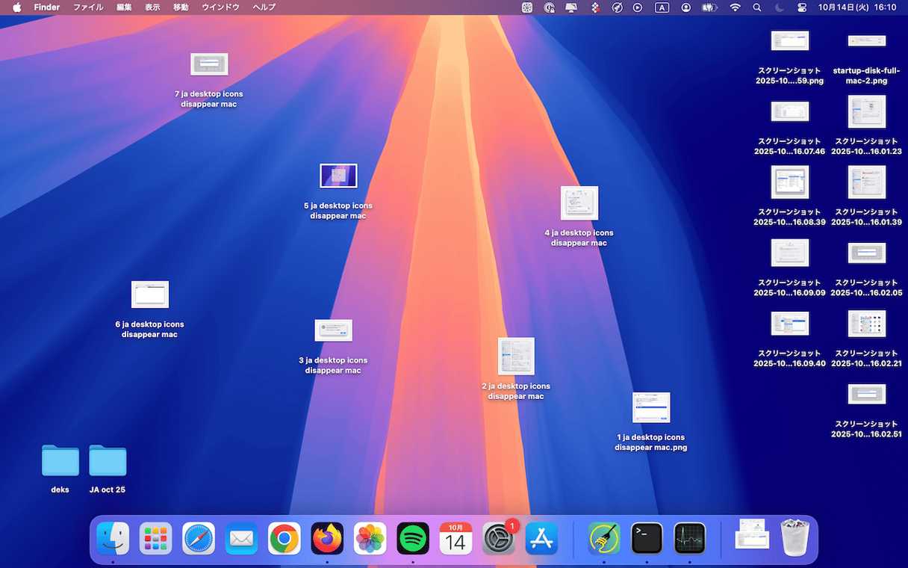Launch Firefox from the Dock

(327, 538)
